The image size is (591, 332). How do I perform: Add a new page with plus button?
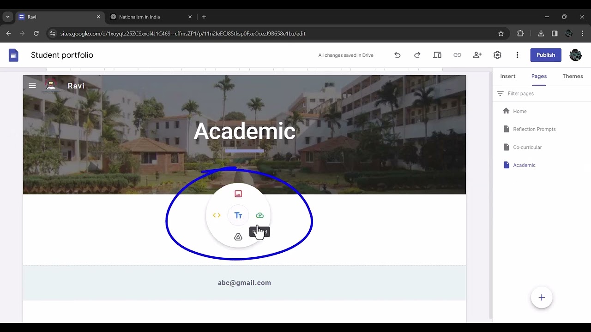tap(542, 297)
